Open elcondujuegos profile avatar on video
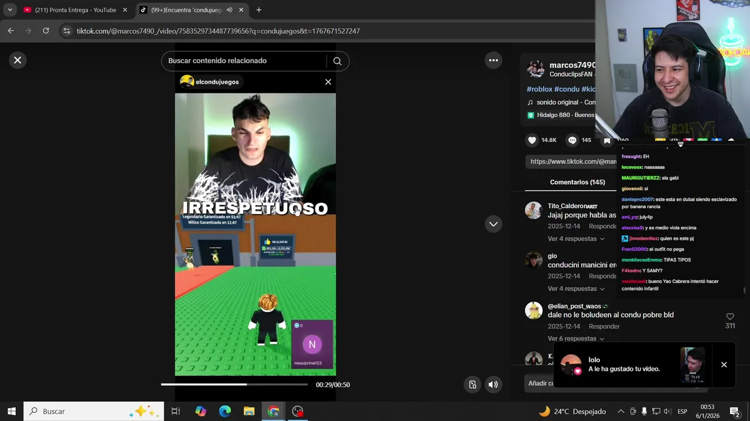750x421 pixels. (x=187, y=82)
